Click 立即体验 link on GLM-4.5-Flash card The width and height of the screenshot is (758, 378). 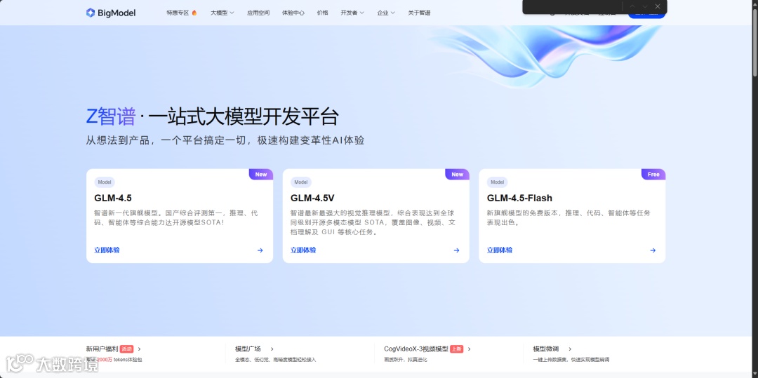500,250
